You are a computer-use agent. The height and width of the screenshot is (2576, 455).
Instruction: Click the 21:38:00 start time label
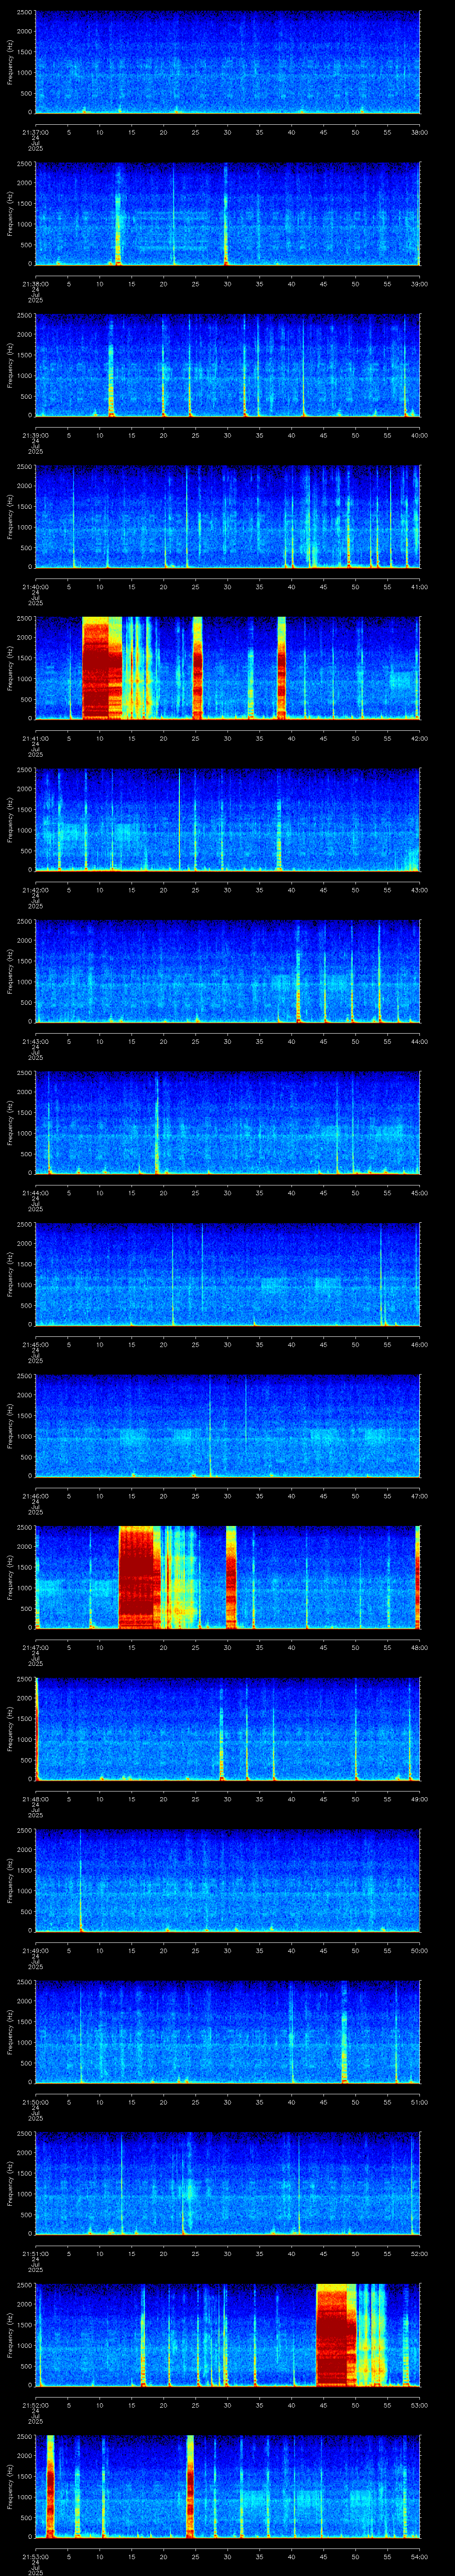[35, 284]
